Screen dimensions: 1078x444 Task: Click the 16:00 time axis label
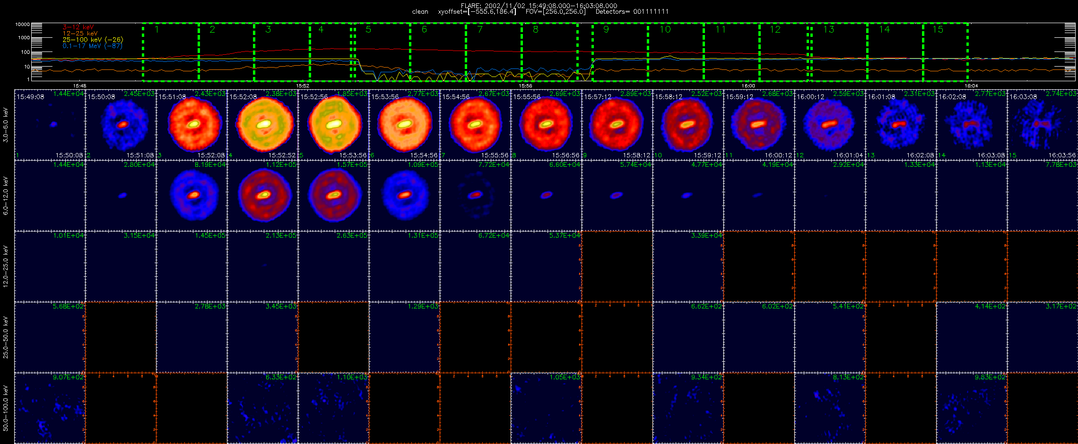pyautogui.click(x=748, y=85)
